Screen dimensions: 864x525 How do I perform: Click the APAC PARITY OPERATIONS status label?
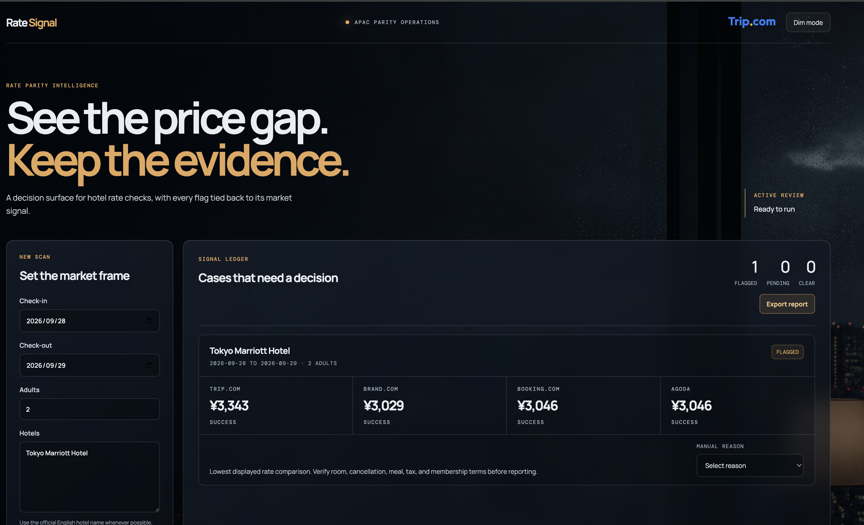tap(397, 22)
